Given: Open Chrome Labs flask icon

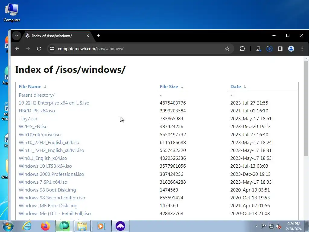Looking at the screenshot, I should [258, 49].
